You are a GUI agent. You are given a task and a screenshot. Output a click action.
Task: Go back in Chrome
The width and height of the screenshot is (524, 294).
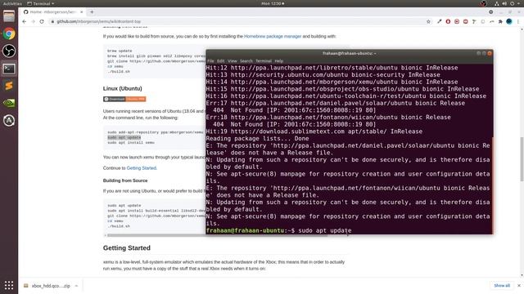[24, 21]
